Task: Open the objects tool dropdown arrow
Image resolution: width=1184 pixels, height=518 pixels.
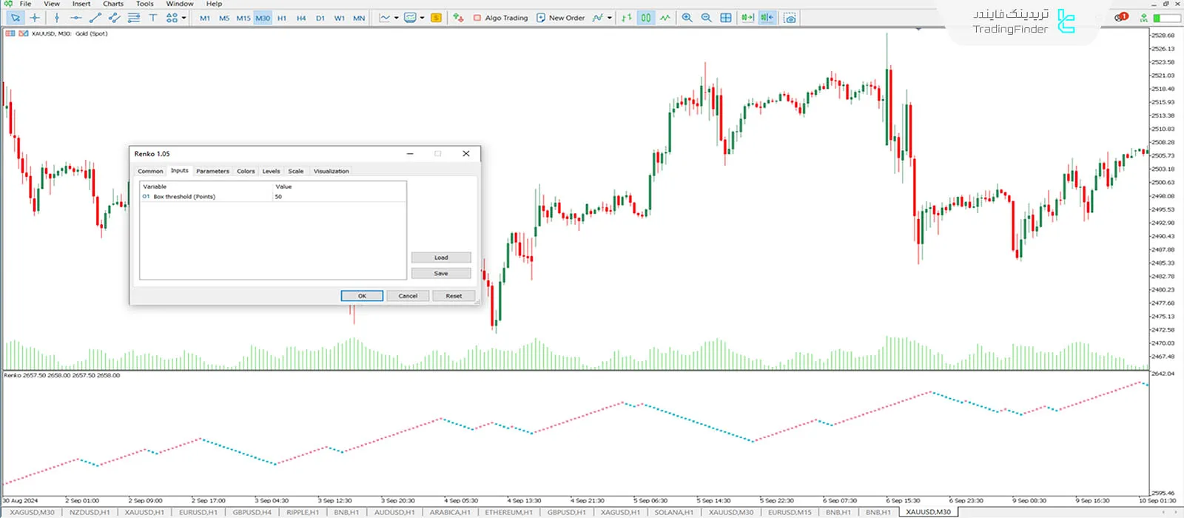Action: (184, 18)
